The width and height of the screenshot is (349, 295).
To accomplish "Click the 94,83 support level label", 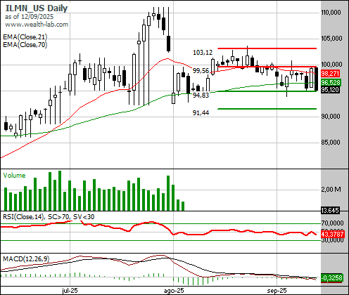I will coord(201,96).
